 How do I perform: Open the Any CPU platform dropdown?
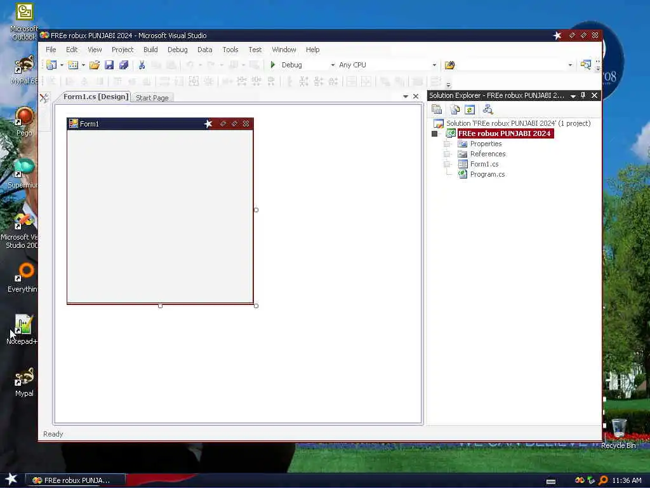434,65
